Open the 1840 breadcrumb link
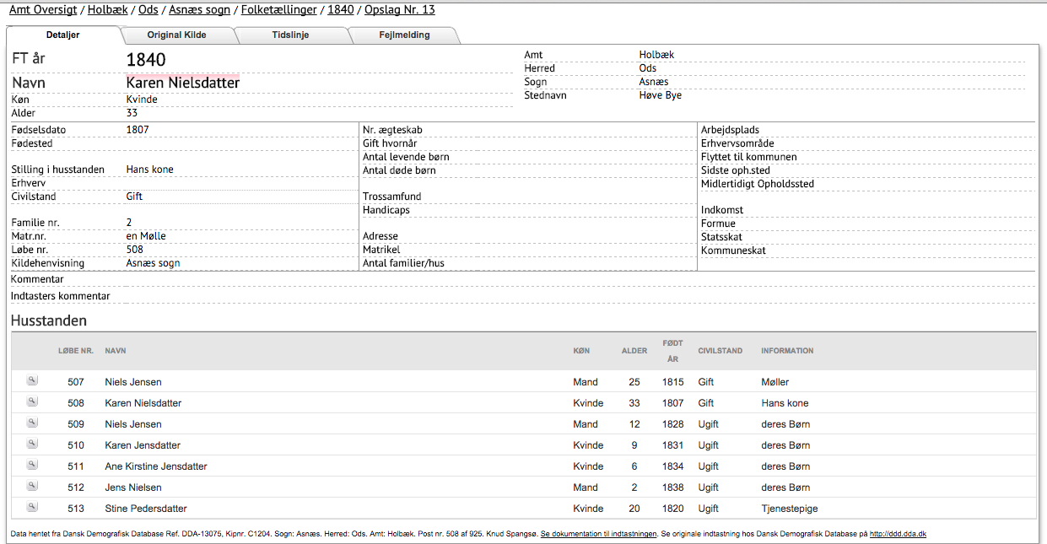 click(x=340, y=9)
